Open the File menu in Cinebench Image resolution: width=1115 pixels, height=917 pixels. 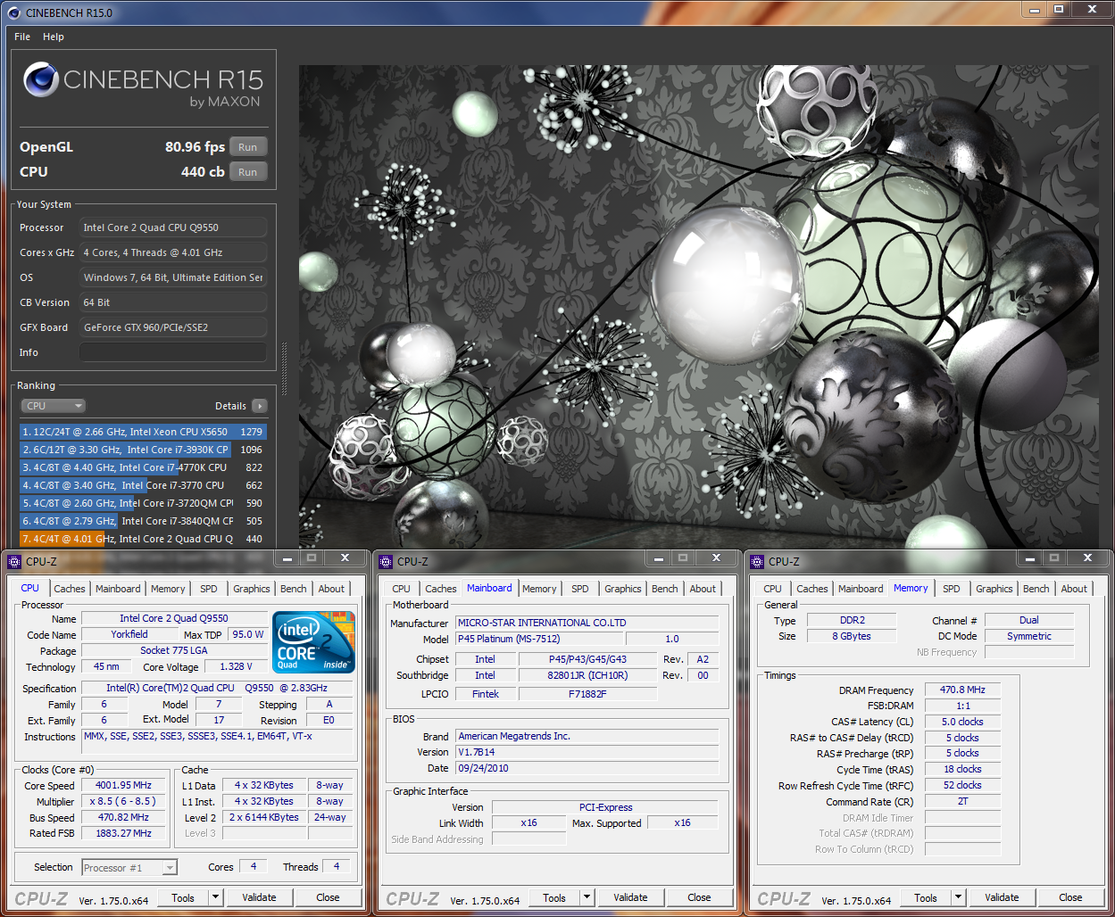tap(22, 37)
